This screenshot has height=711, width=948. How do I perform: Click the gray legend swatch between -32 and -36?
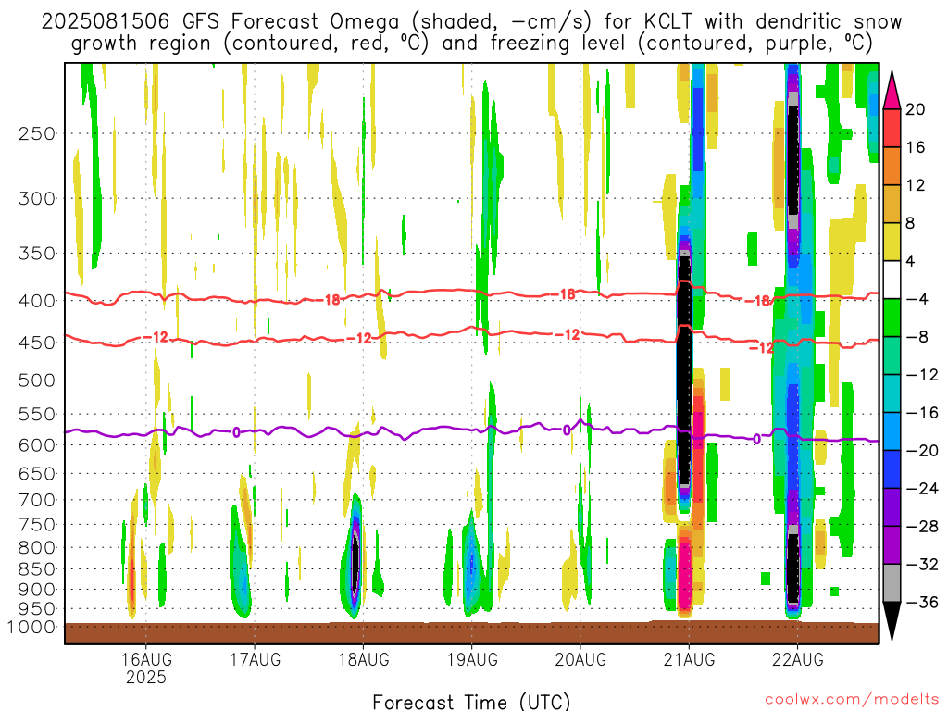click(892, 583)
